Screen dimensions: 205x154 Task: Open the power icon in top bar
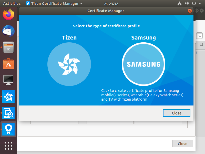(x=194, y=3)
